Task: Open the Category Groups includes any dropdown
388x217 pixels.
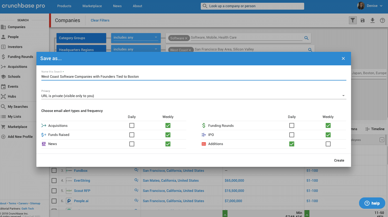Action: [135, 37]
